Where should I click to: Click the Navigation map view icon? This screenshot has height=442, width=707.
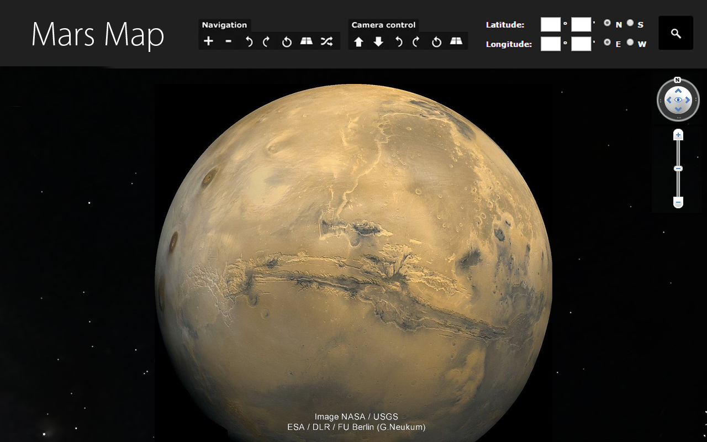tap(306, 41)
